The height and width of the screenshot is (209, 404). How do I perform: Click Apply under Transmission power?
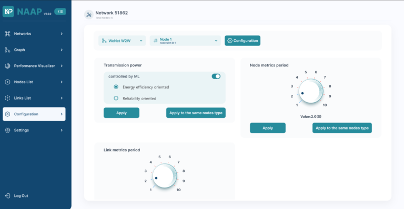[122, 113]
